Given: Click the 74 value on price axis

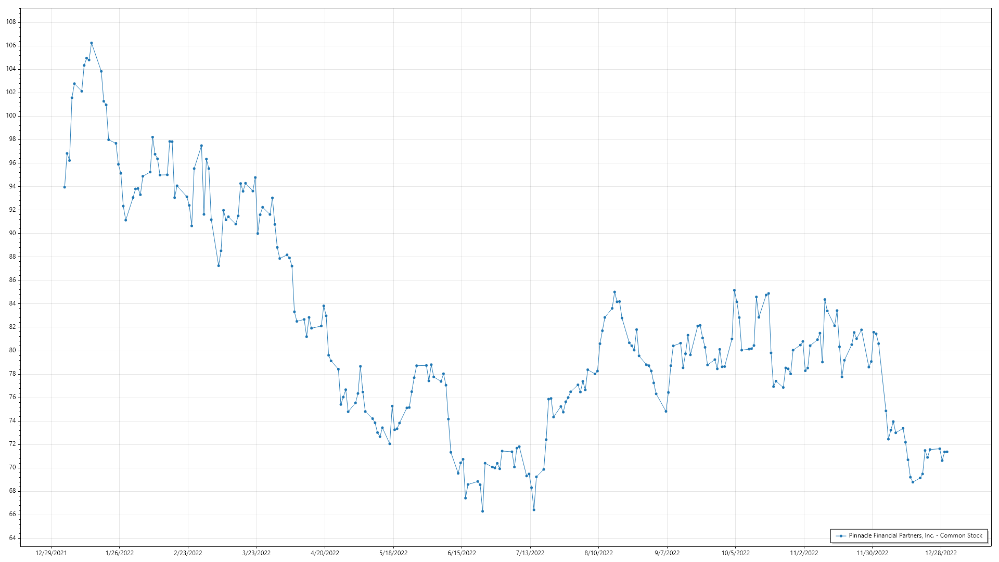Looking at the screenshot, I should [x=12, y=420].
